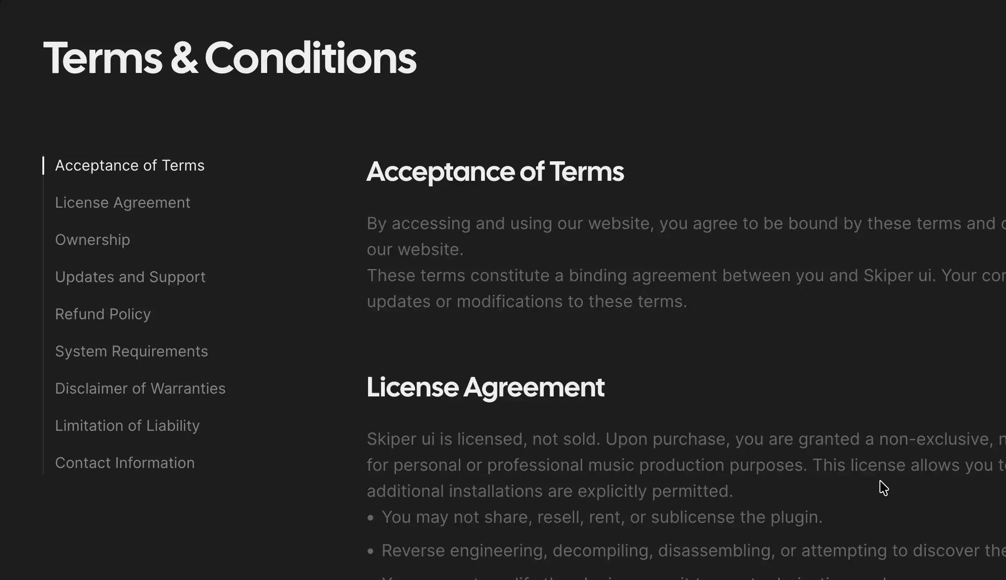Screen dimensions: 1006x580
Task: Open the Acceptance of Terms sidebar link
Action: [129, 165]
